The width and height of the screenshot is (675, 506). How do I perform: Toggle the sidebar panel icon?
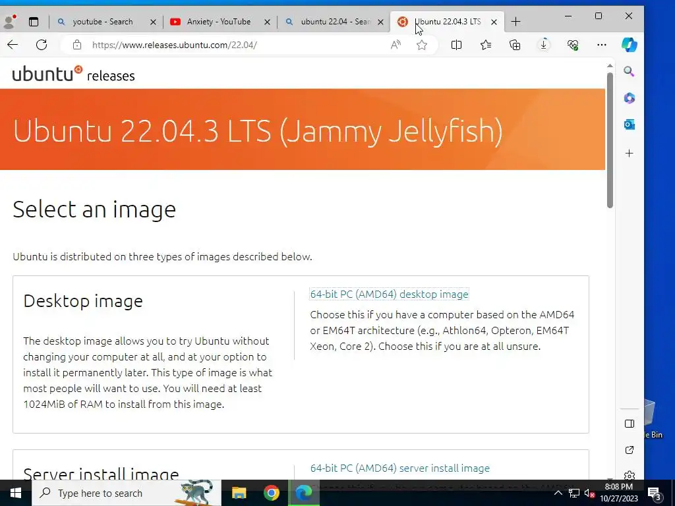pyautogui.click(x=630, y=424)
